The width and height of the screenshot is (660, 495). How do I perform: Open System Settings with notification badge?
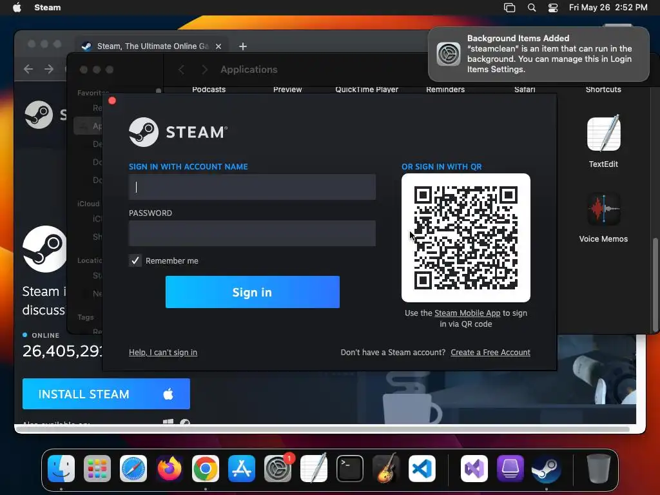[278, 469]
